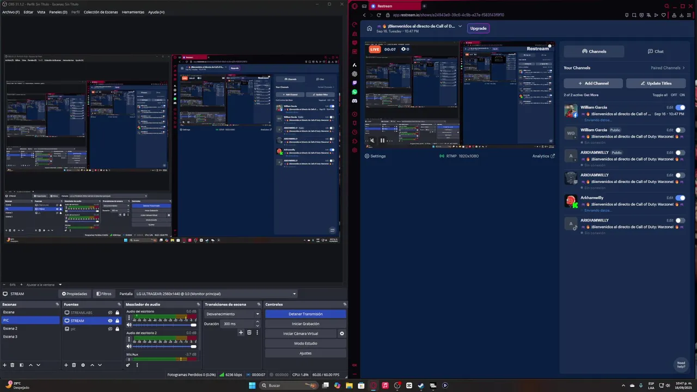Remove selected source with Fuentes trash icon
This screenshot has height=392, width=697.
pyautogui.click(x=74, y=365)
